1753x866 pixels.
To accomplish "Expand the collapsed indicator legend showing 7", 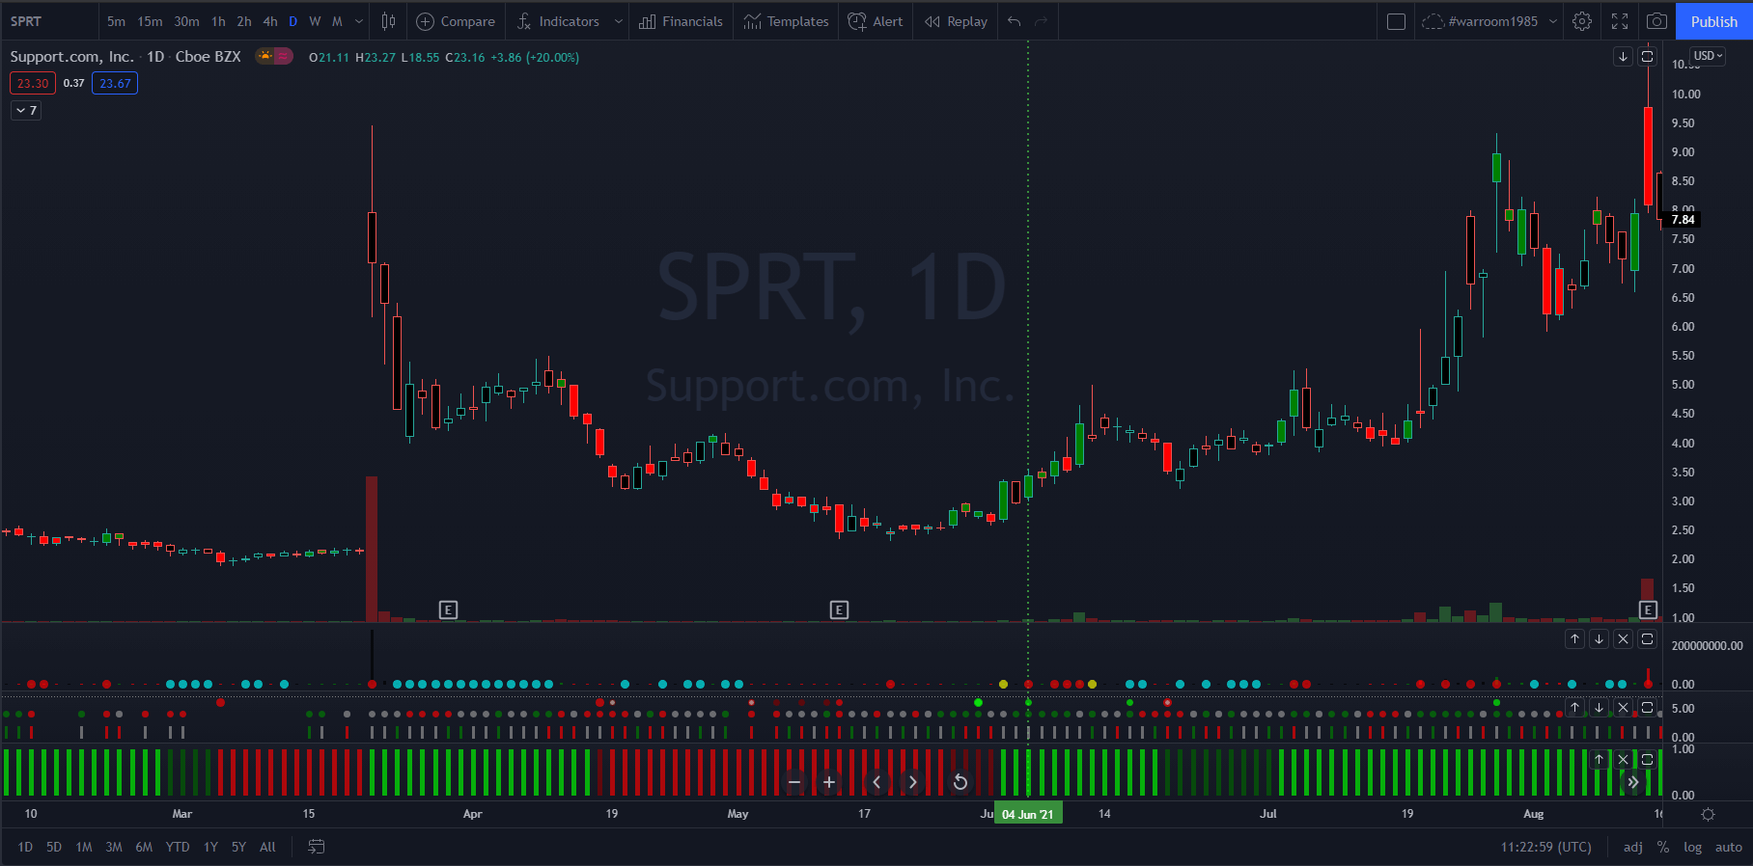I will click(x=26, y=111).
